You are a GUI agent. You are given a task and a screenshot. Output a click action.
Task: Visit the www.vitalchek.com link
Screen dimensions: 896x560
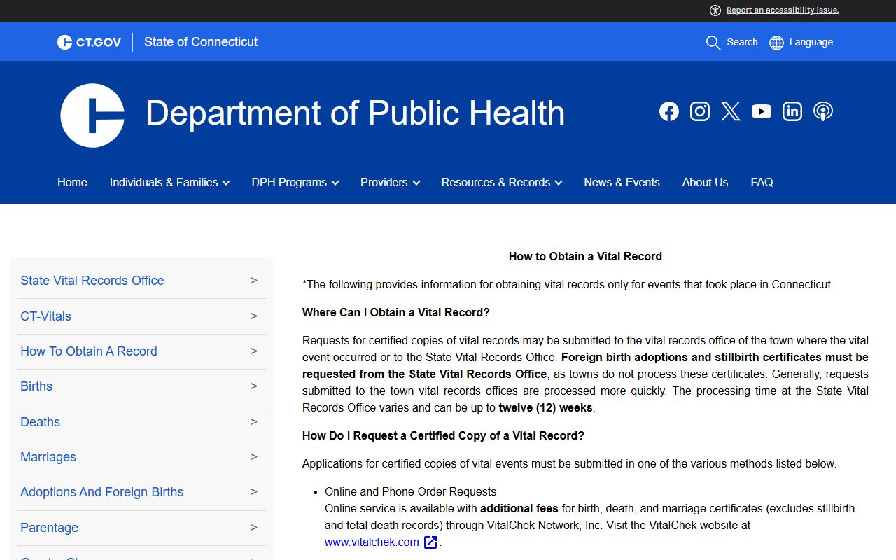click(x=372, y=542)
